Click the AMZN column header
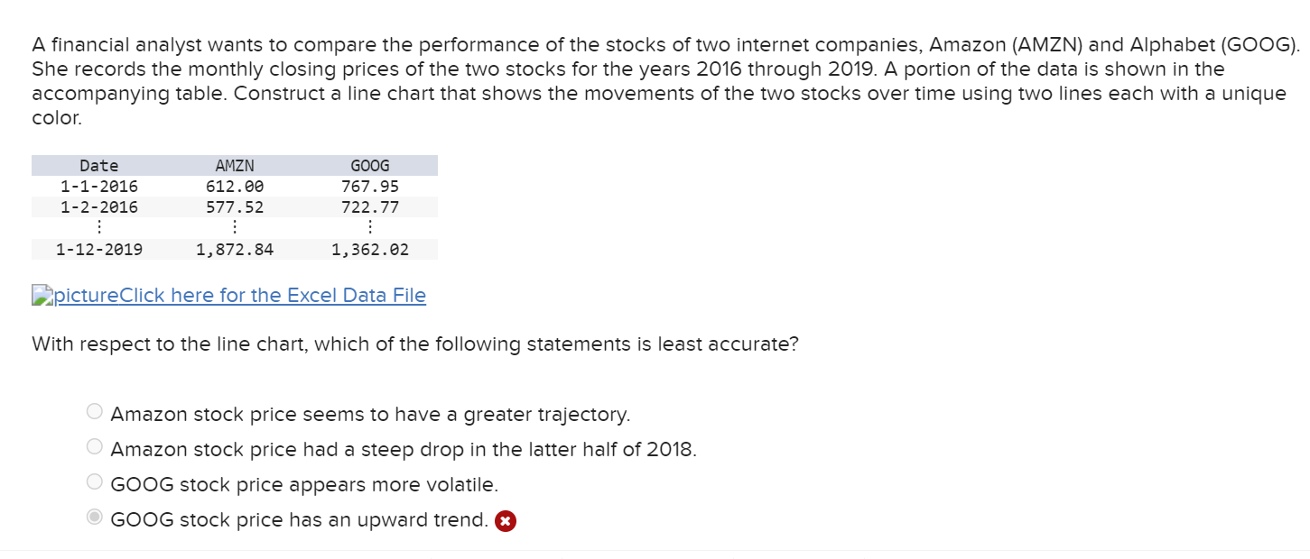Viewport: 1310px width, 559px height. [x=234, y=165]
